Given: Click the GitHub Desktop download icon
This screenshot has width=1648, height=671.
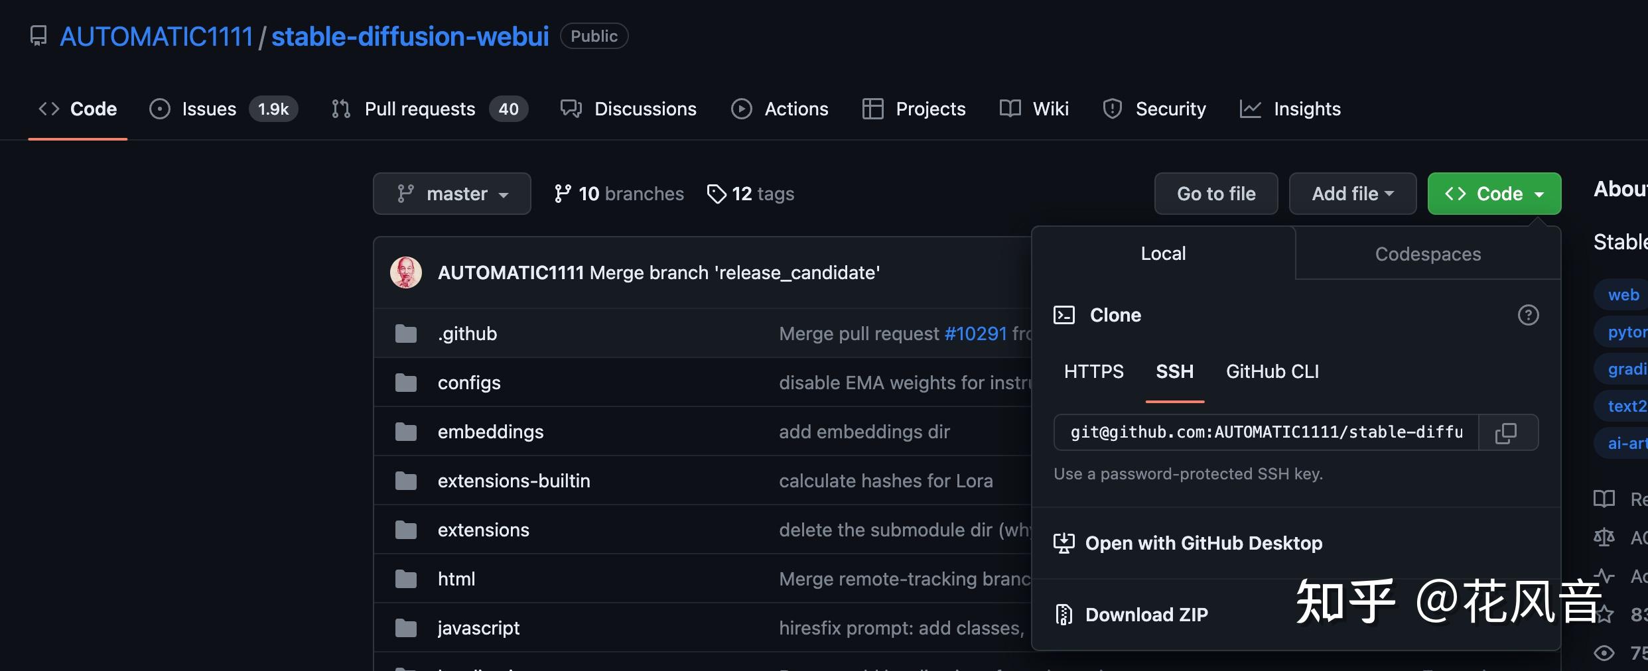Looking at the screenshot, I should coord(1064,543).
